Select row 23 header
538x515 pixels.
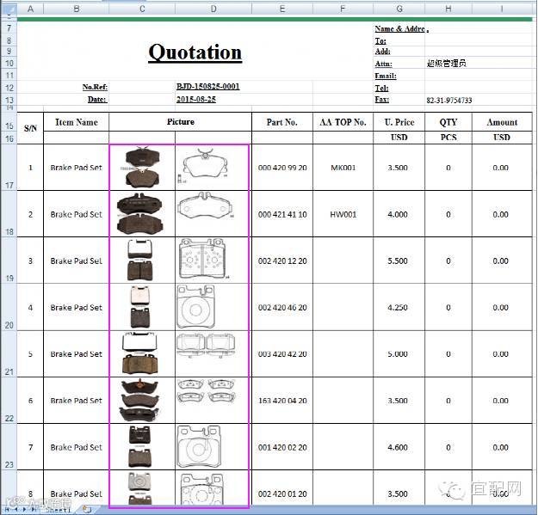coord(9,447)
